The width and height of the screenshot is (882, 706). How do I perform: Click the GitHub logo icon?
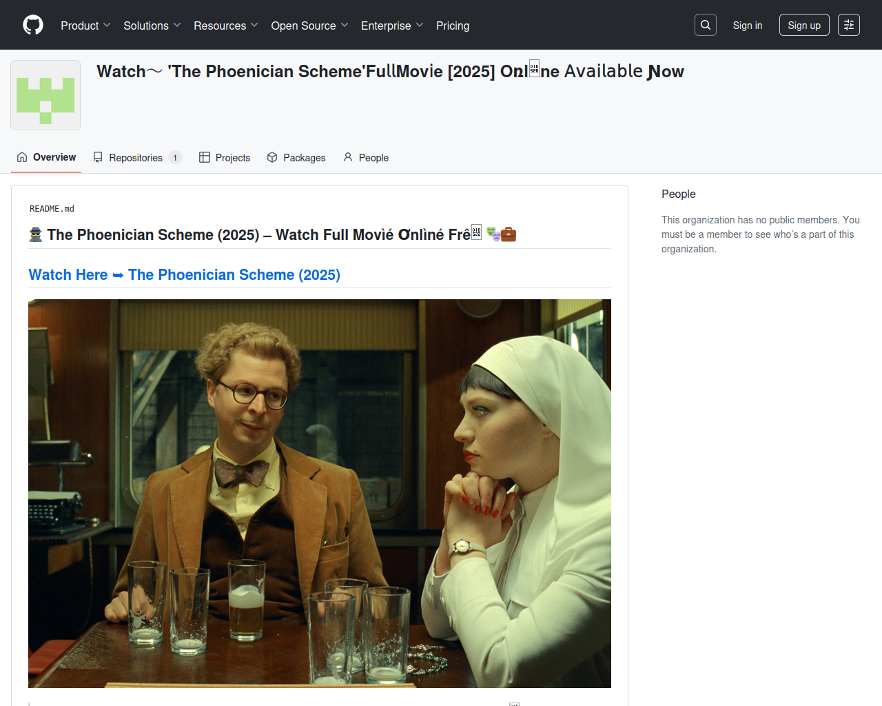click(33, 25)
